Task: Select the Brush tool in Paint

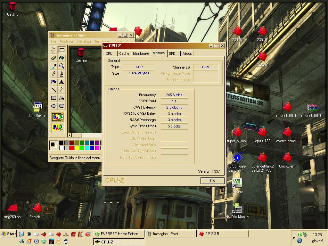Action: click(62, 74)
